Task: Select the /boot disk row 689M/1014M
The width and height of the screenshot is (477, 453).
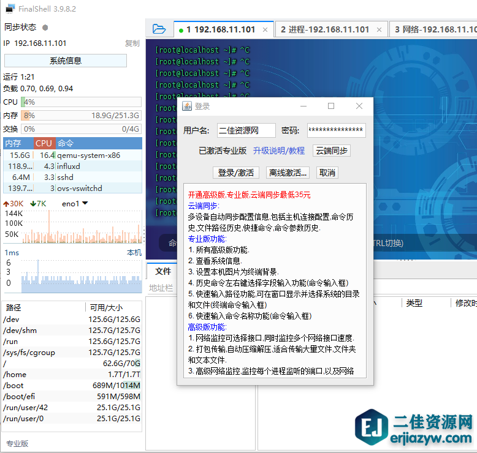Action: coord(72,386)
